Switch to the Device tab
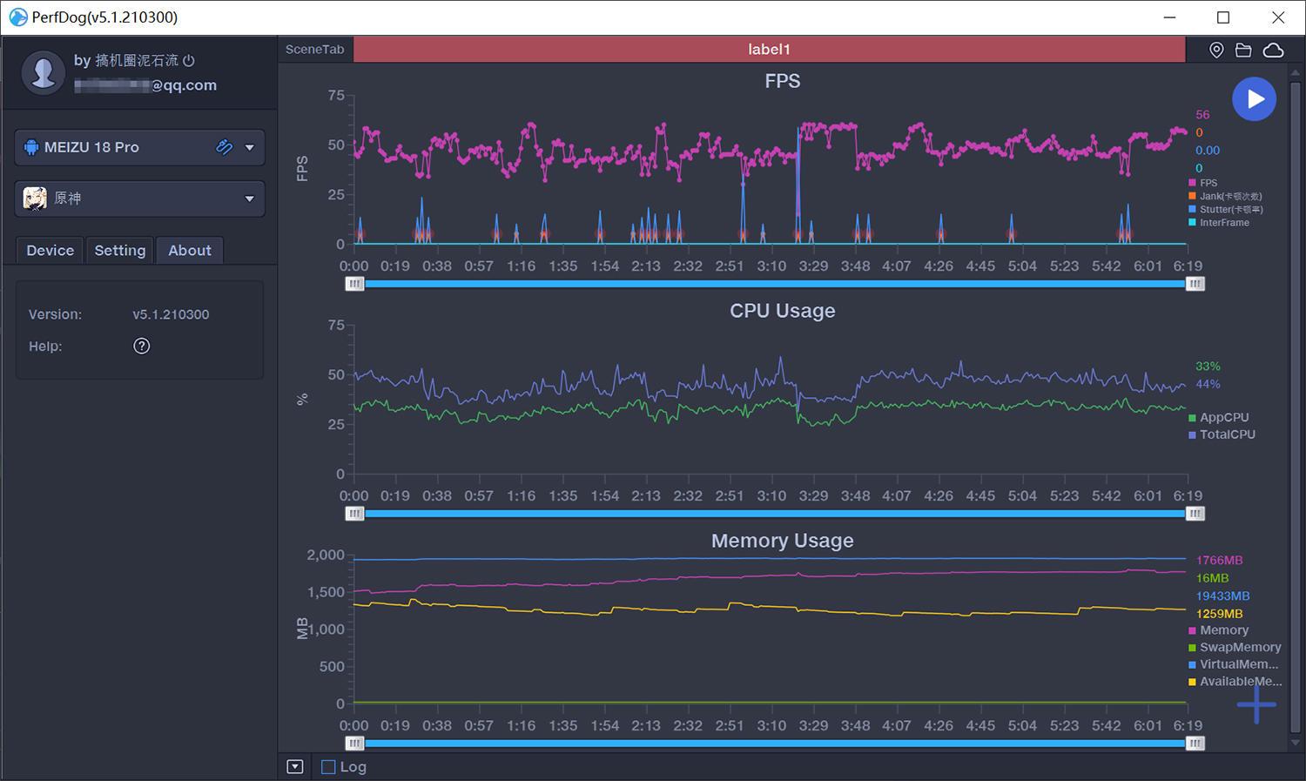1306x781 pixels. click(50, 251)
